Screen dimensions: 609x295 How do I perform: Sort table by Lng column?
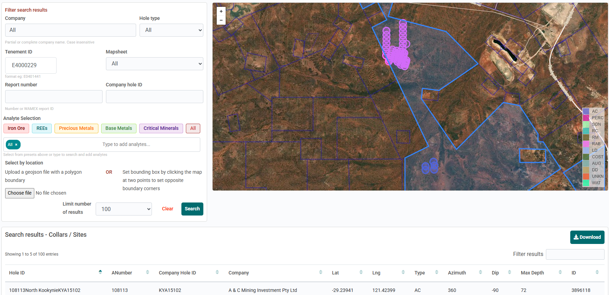tap(403, 272)
